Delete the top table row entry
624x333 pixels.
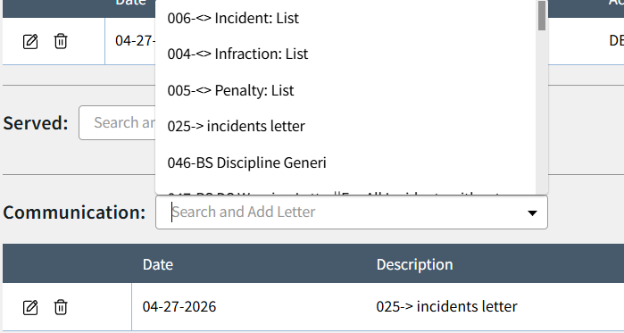pyautogui.click(x=61, y=41)
